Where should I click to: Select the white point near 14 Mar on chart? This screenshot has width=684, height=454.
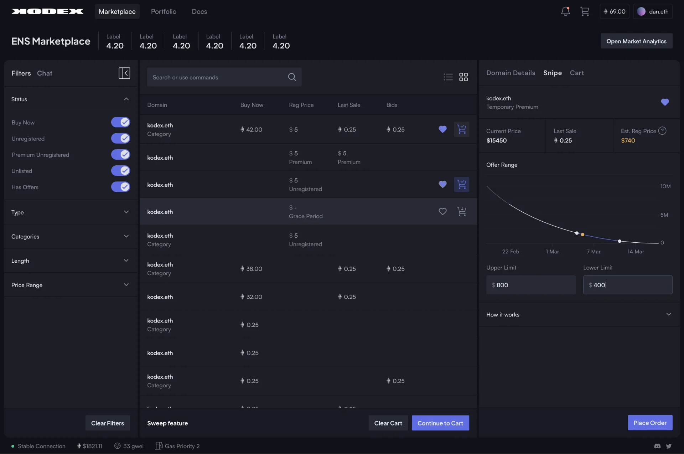pos(620,241)
